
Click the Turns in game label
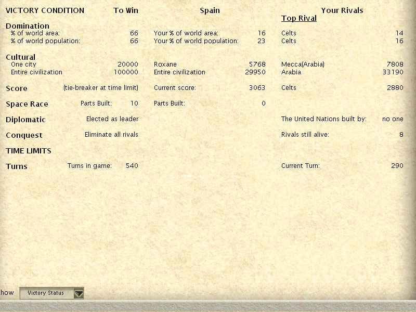89,166
